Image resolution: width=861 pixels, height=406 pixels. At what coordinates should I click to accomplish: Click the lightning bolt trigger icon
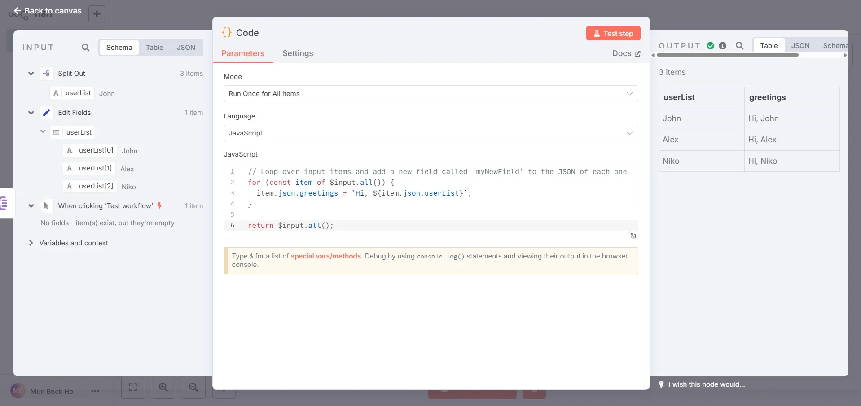(159, 205)
